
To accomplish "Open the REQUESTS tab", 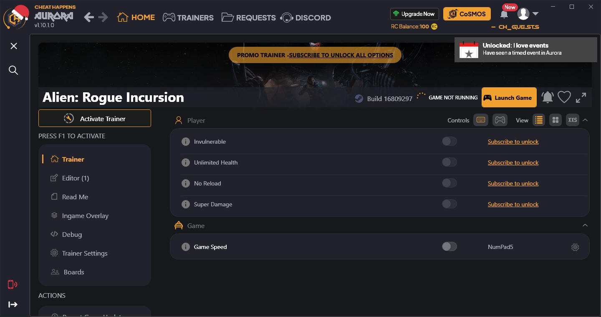I will tap(248, 17).
